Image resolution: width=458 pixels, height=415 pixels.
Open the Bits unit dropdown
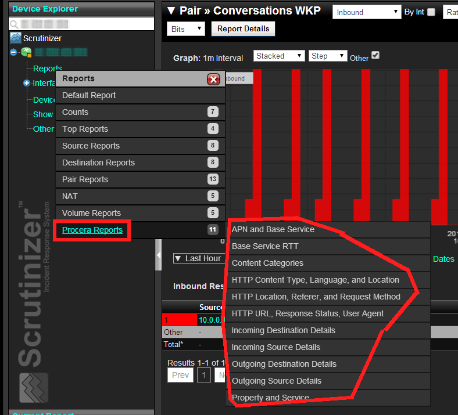pos(186,29)
